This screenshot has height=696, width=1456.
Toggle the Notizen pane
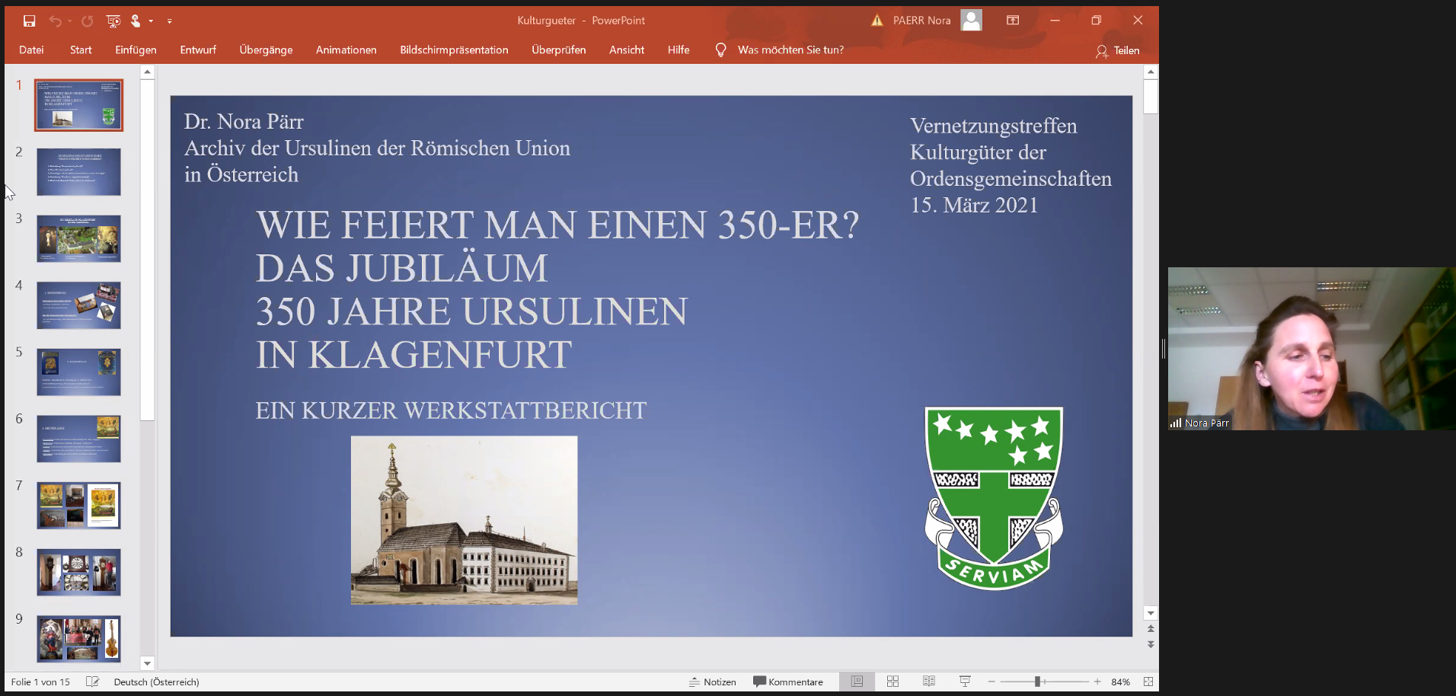click(713, 682)
